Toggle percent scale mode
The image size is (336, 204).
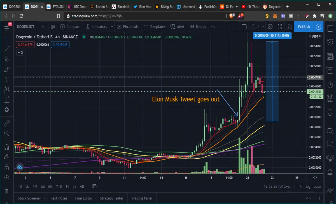pyautogui.click(x=300, y=186)
